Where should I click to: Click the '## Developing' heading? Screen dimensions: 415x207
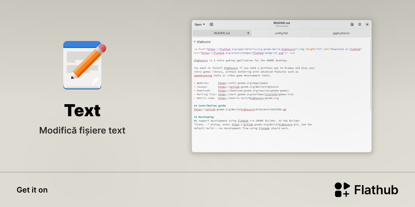click(x=204, y=117)
